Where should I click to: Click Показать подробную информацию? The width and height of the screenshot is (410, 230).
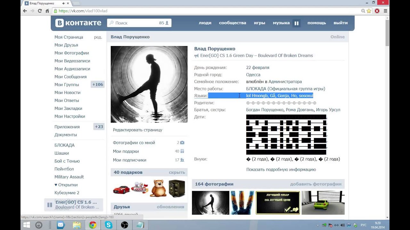[x=281, y=170]
